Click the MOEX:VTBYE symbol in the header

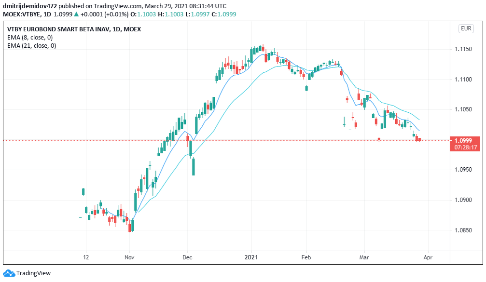[22, 14]
